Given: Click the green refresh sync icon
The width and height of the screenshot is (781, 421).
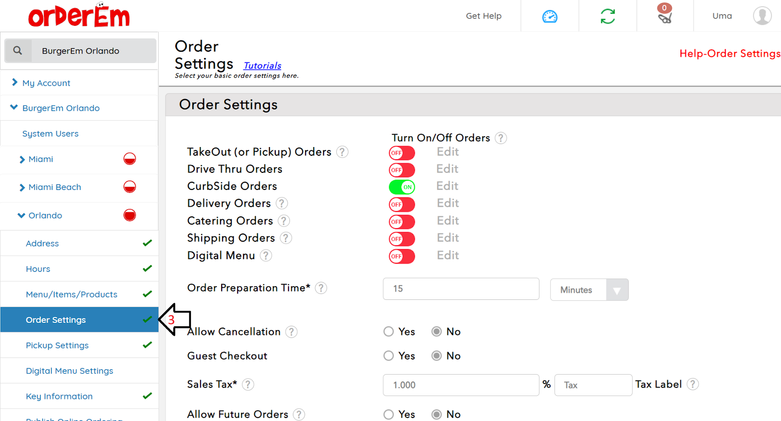Looking at the screenshot, I should [608, 16].
